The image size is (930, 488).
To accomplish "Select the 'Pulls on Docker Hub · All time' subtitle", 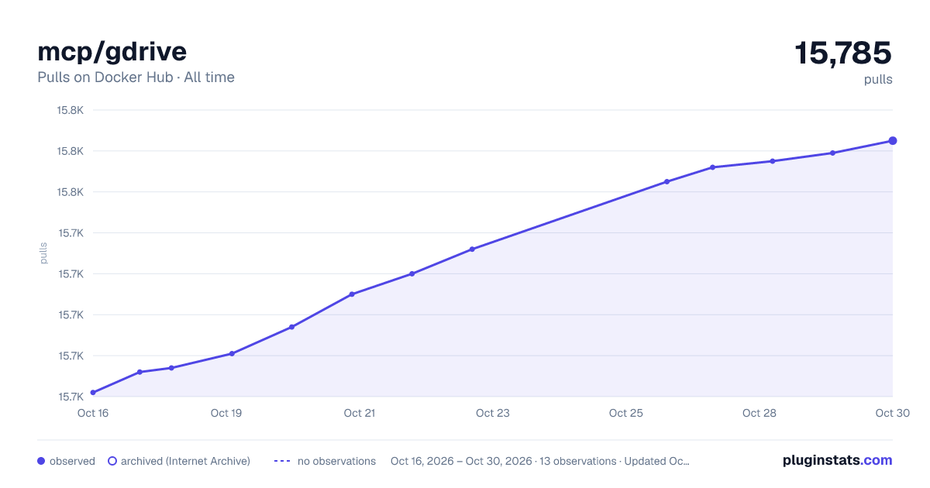I will (136, 77).
